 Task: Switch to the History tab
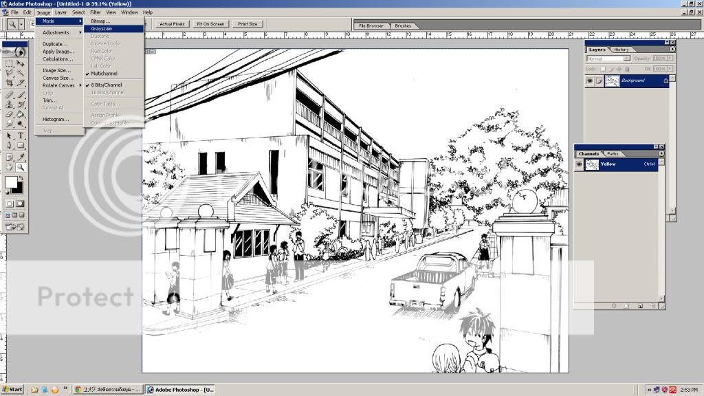pos(621,49)
